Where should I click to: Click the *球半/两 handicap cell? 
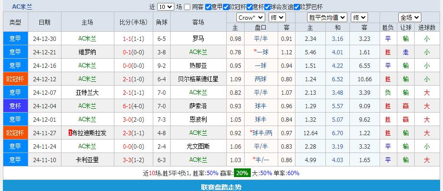[x=261, y=133]
